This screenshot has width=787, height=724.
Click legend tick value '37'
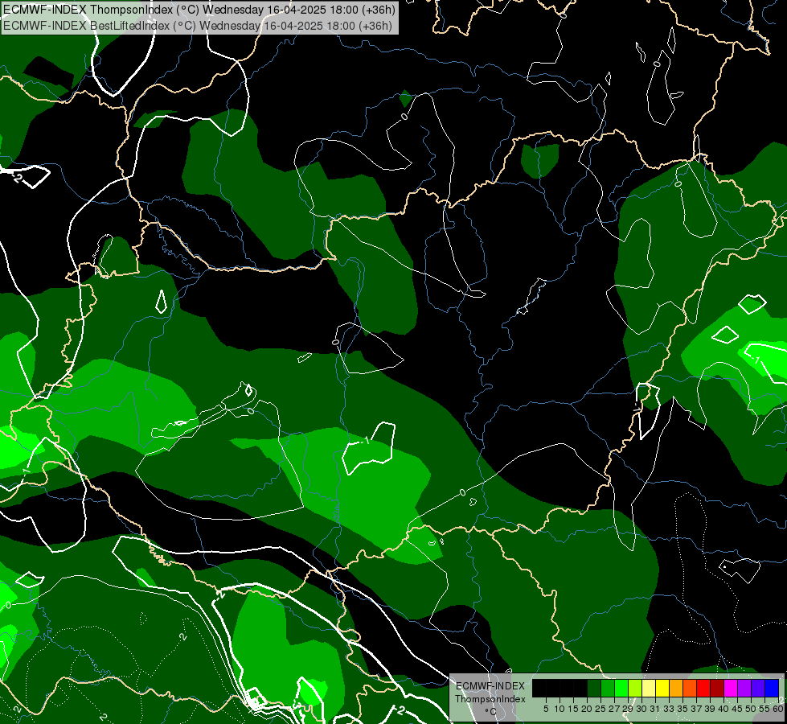(696, 709)
